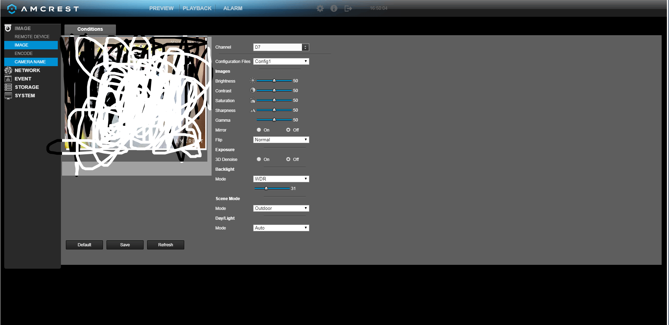Click the camera preview thumbnail
The height and width of the screenshot is (325, 669).
[136, 93]
